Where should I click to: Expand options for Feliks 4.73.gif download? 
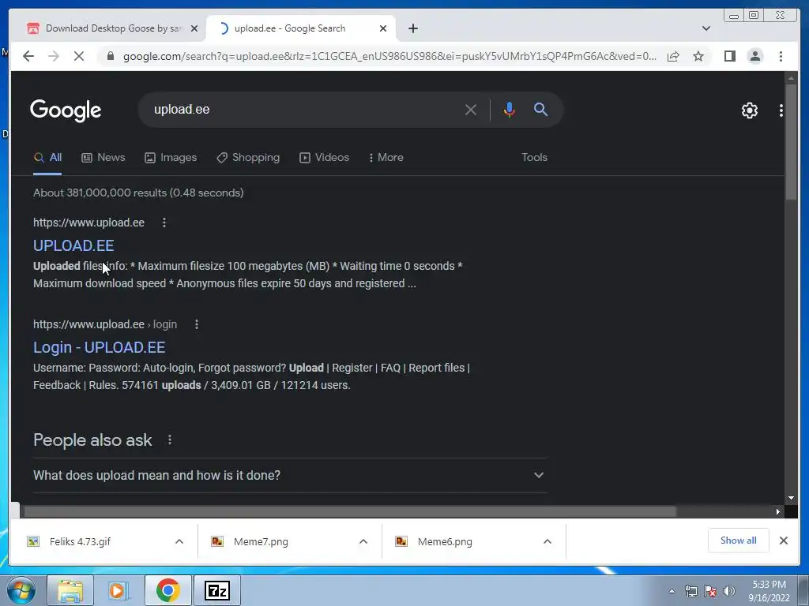coord(179,541)
